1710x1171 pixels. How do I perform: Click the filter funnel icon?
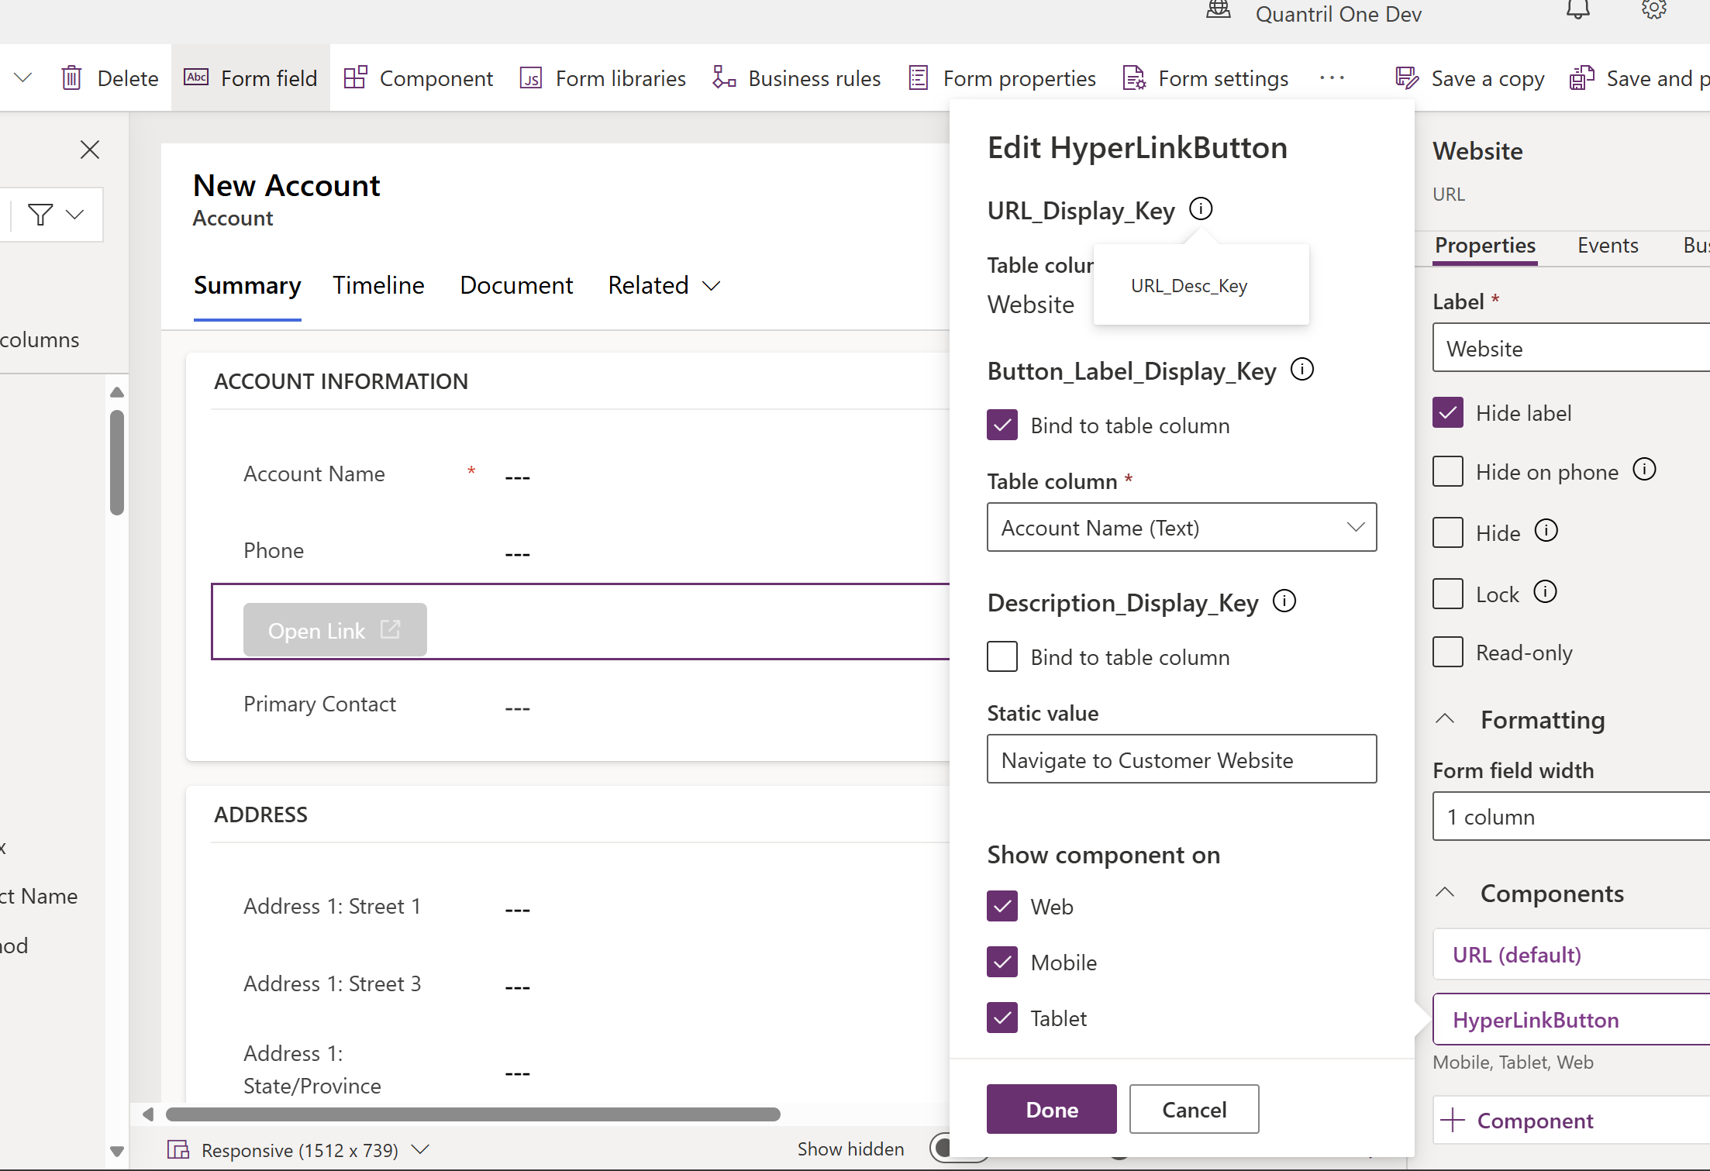coord(40,214)
